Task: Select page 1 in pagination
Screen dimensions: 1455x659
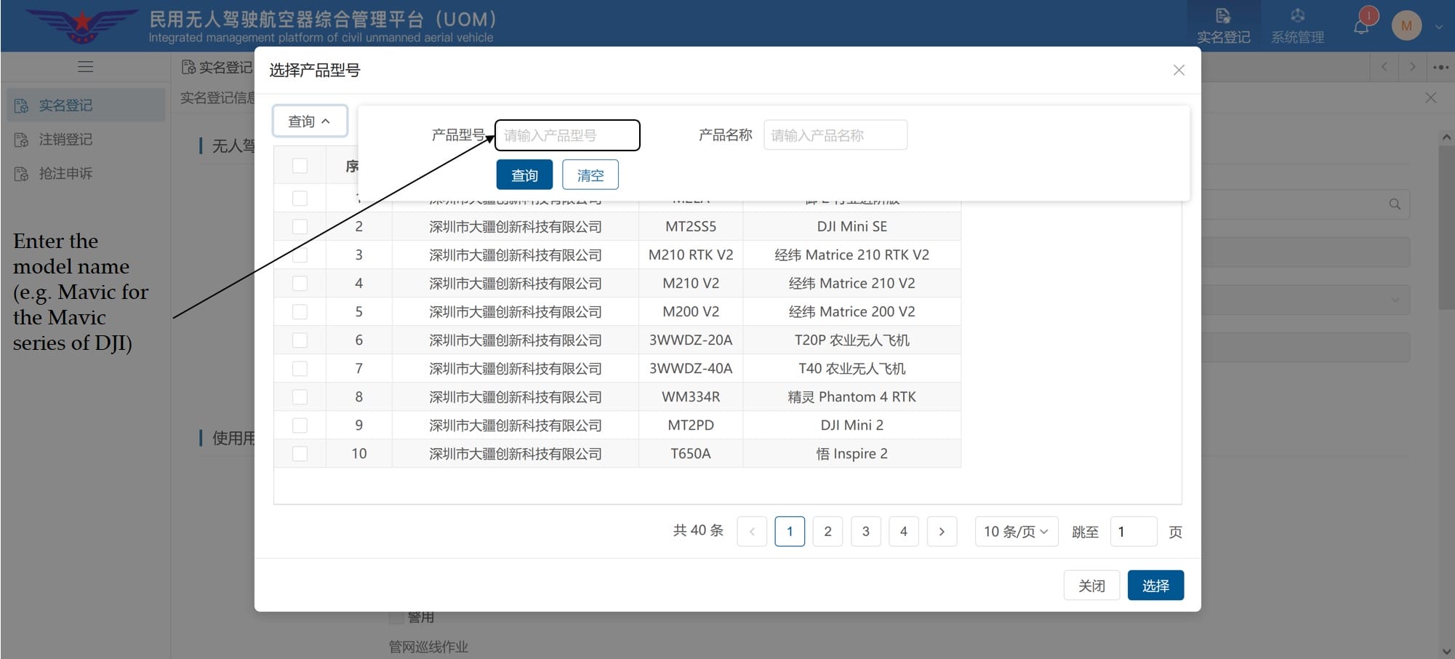Action: [790, 532]
